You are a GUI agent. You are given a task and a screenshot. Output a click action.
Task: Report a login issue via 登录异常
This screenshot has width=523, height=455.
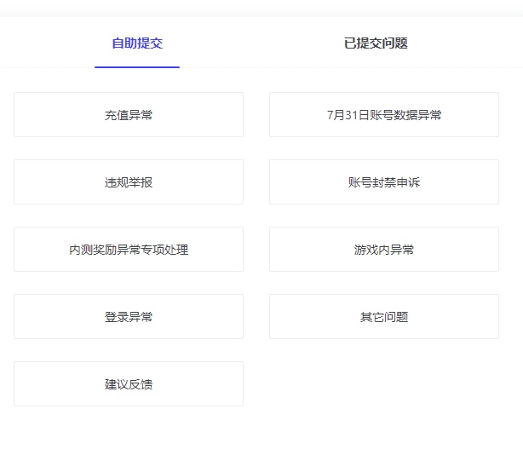click(129, 317)
